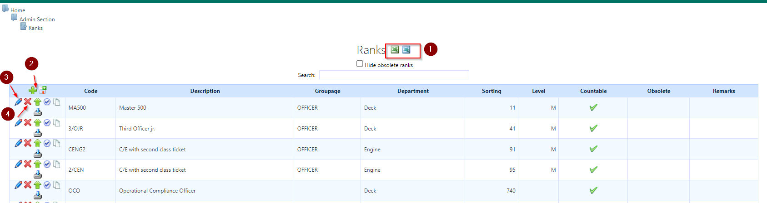Image resolution: width=767 pixels, height=203 pixels.
Task: Click the green up arrow for CENG2
Action: click(37, 143)
